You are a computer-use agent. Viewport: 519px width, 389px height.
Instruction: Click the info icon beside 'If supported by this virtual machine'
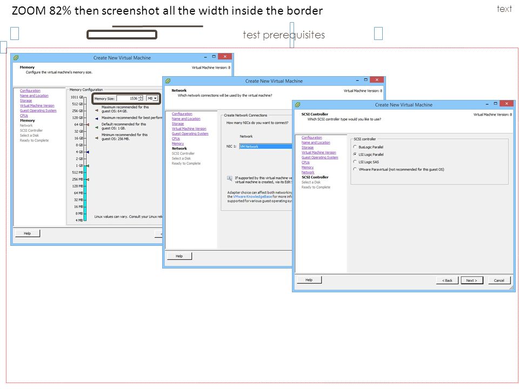[229, 179]
